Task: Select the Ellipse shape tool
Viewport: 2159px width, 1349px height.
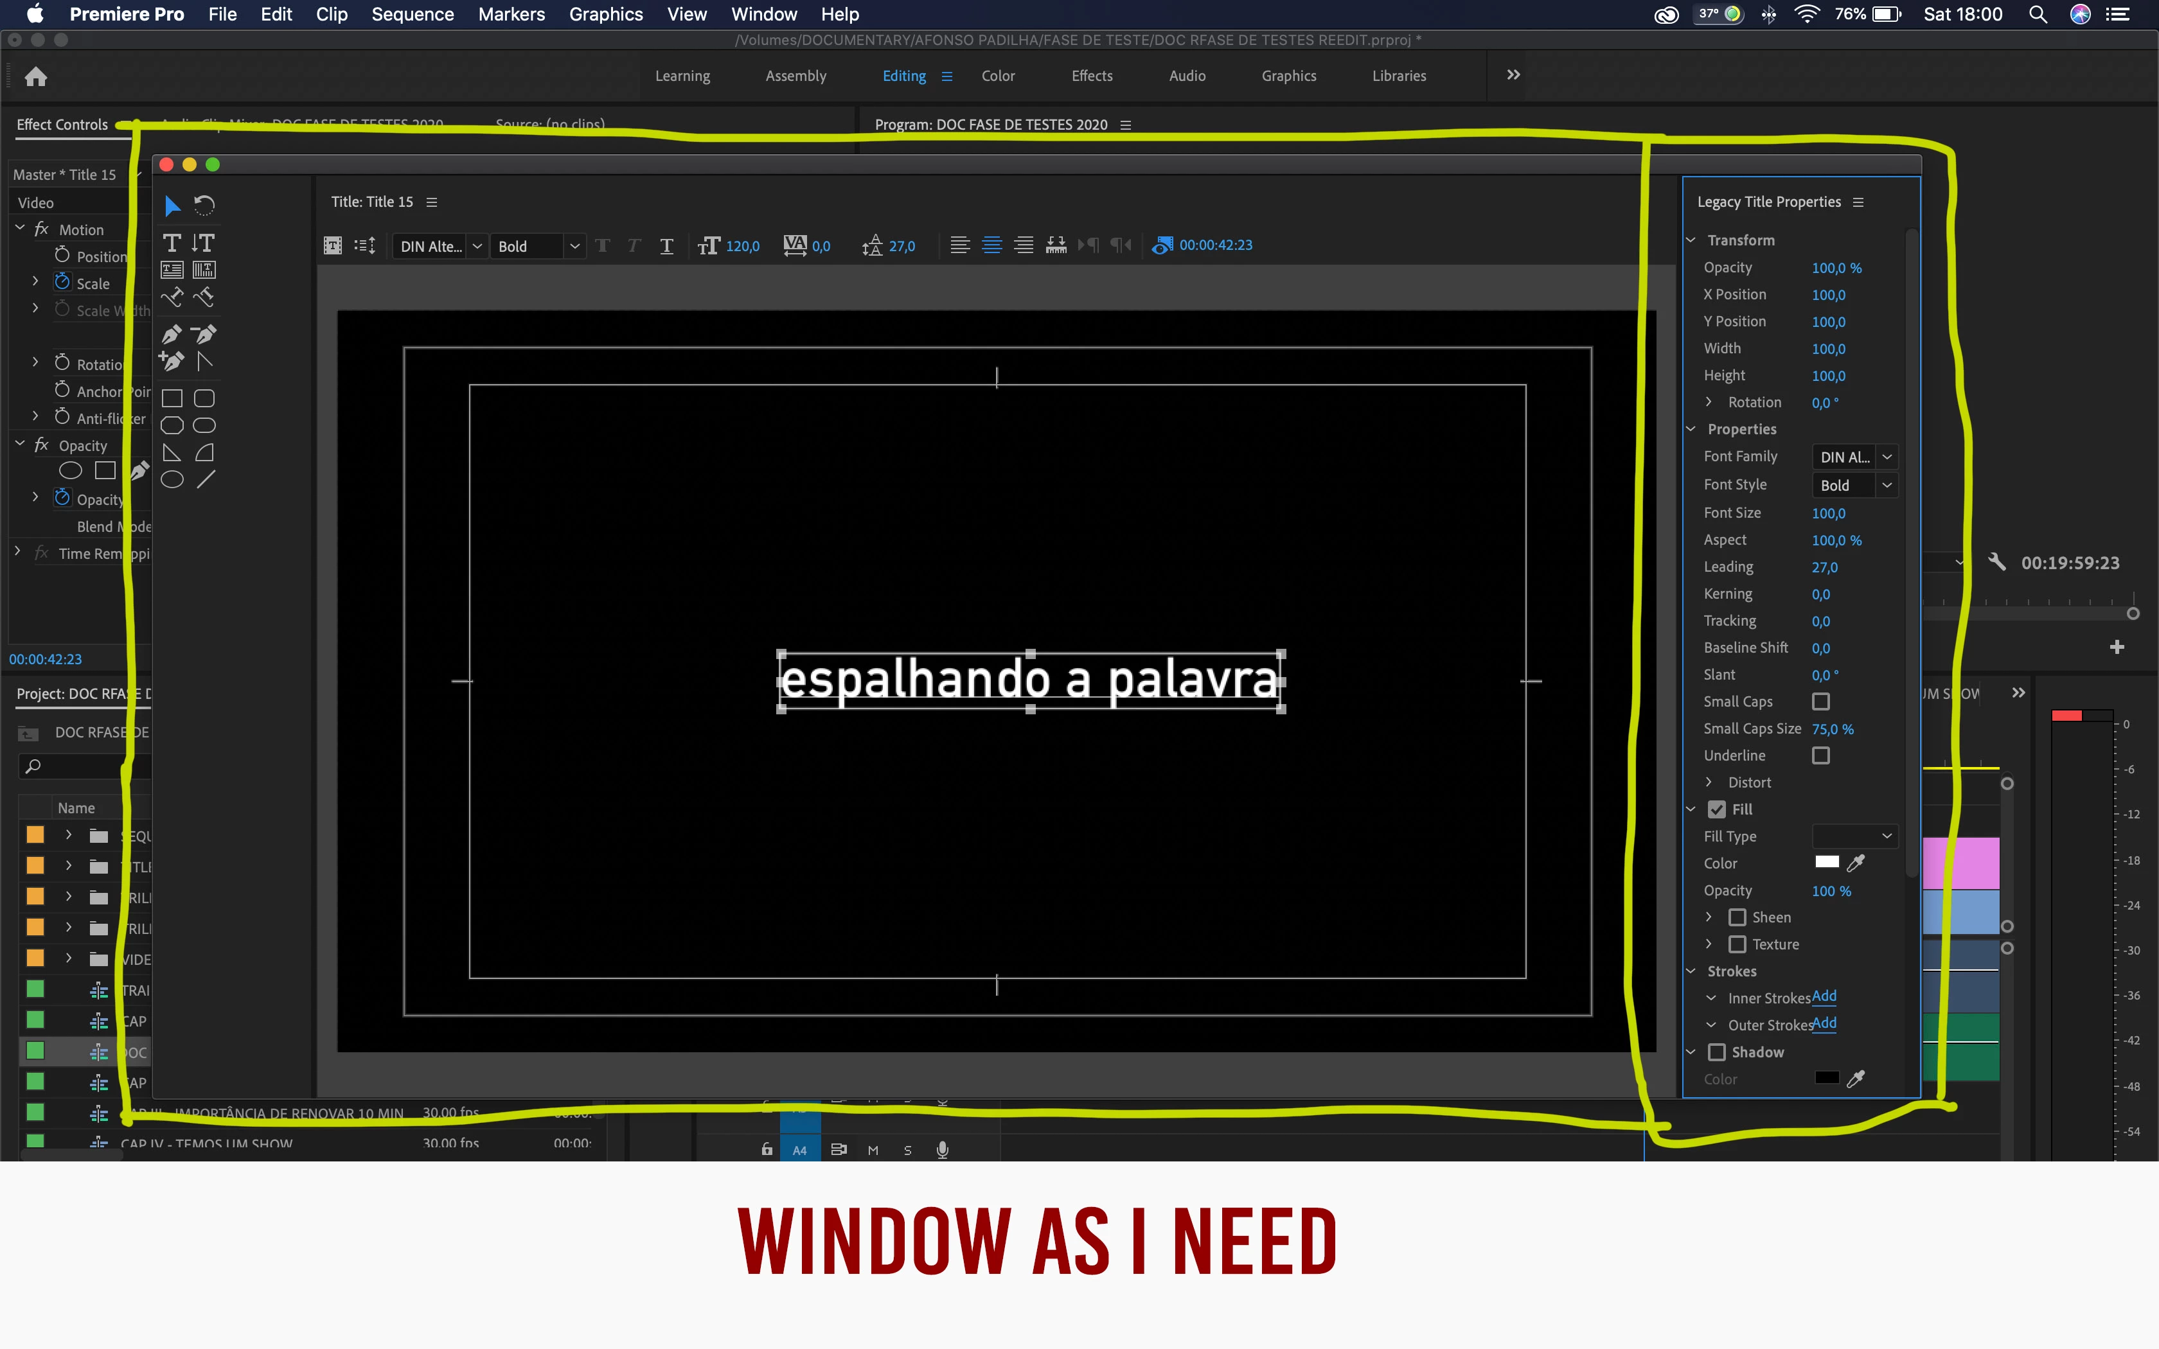Action: (x=172, y=480)
